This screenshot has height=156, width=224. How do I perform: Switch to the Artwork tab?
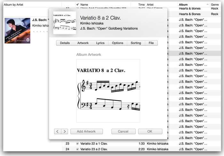[x=83, y=43]
